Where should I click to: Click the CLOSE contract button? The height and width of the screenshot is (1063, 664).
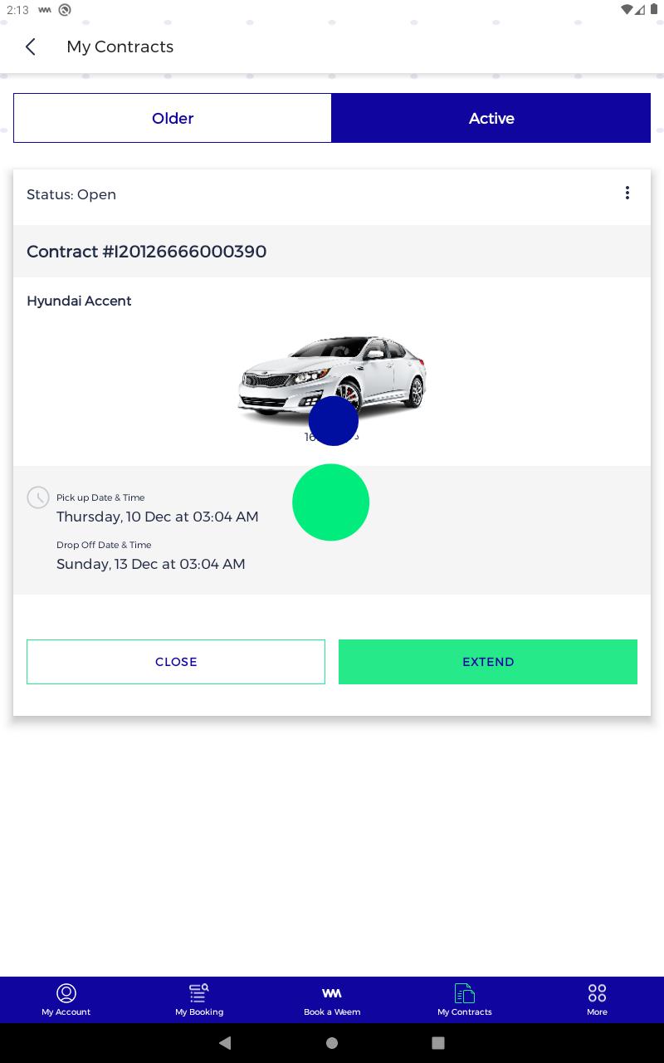[x=176, y=662]
